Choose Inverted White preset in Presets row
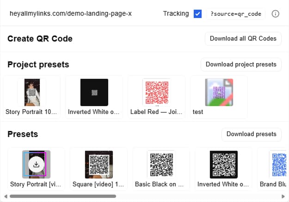The image size is (289, 202). pyautogui.click(x=223, y=164)
